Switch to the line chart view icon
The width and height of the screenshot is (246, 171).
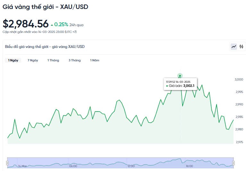click(234, 47)
